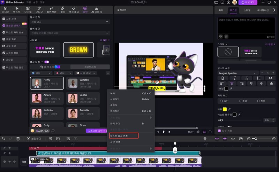Screen dimensions: 279x172
Task: Click the player progress slider handle
Action: tap(196, 128)
